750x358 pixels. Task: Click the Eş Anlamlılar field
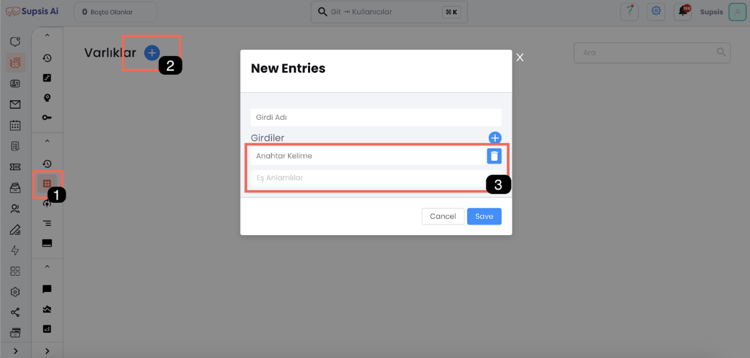tap(376, 178)
